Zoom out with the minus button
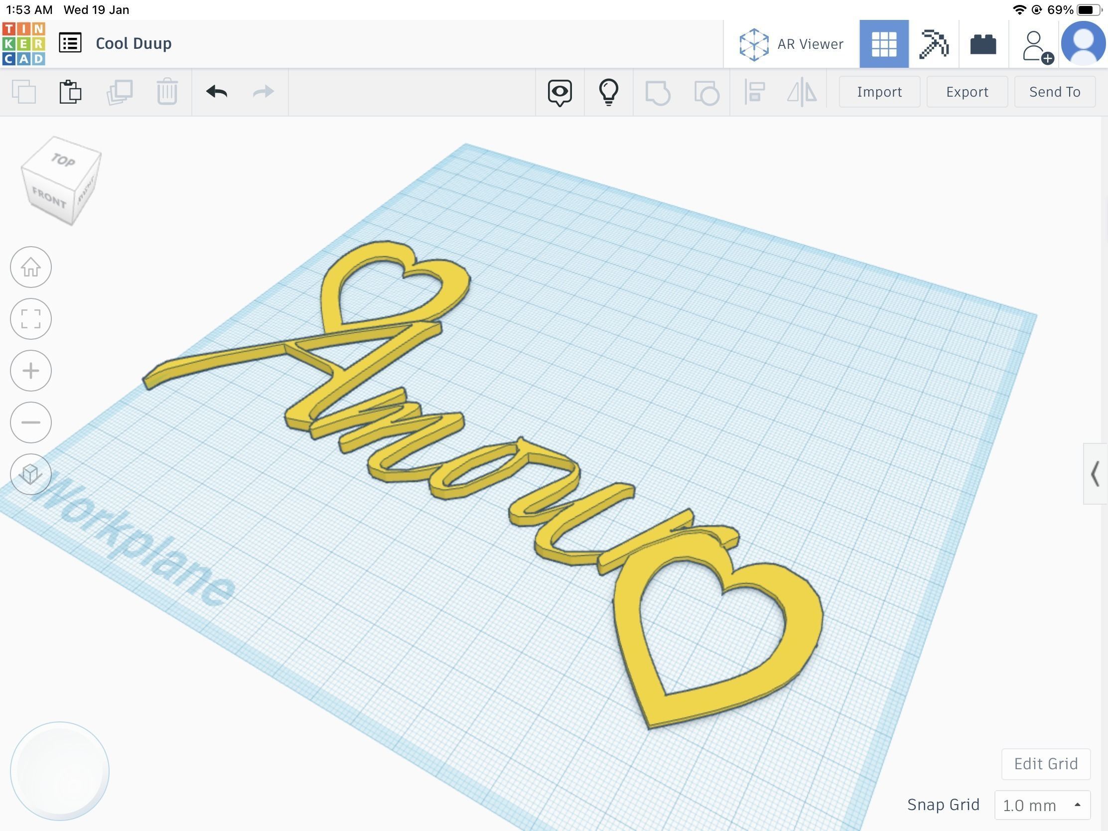 (31, 422)
